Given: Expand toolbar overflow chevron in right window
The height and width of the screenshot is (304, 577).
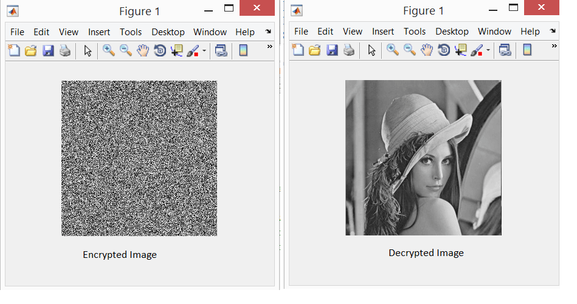Looking at the screenshot, I should click(554, 46).
